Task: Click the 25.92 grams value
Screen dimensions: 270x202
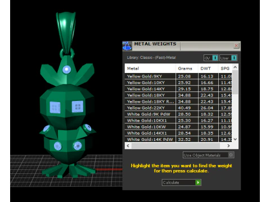Action: (x=184, y=82)
